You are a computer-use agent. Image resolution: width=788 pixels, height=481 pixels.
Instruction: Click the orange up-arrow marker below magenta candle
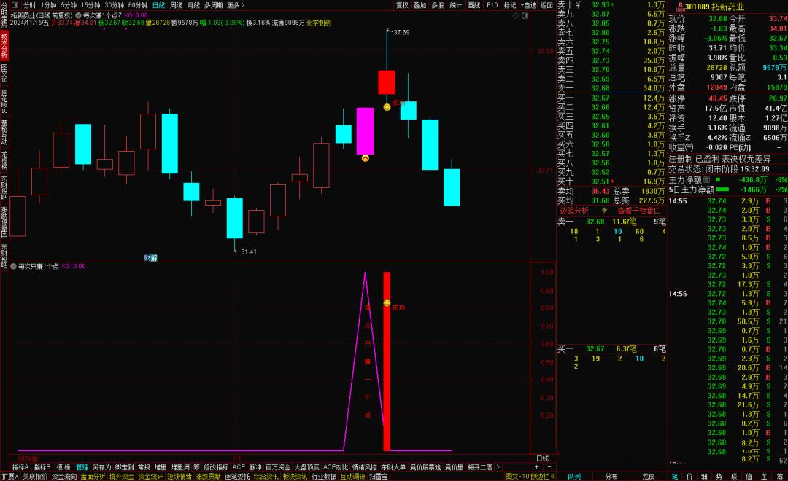tap(365, 158)
